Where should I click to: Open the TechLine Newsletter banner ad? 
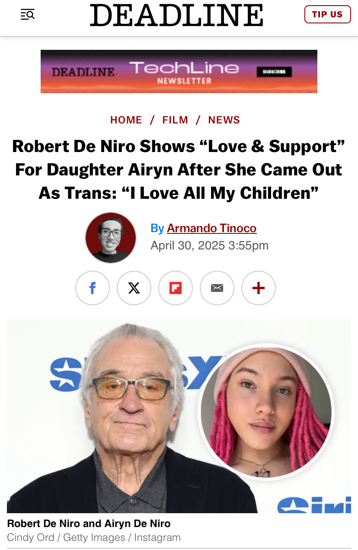point(179,71)
